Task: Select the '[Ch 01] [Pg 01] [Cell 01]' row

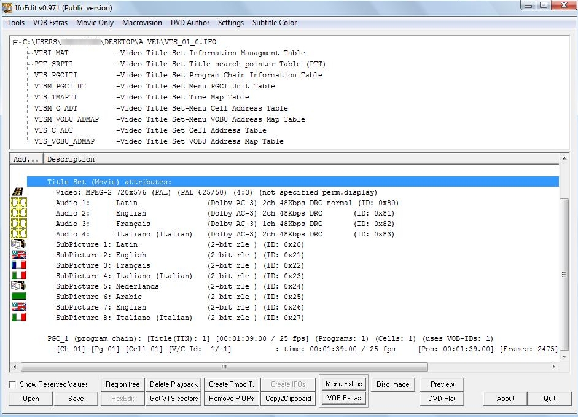Action: pyautogui.click(x=308, y=349)
